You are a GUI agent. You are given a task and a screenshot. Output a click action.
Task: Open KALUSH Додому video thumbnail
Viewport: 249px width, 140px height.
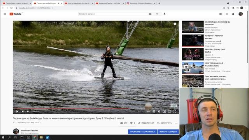(x=193, y=54)
